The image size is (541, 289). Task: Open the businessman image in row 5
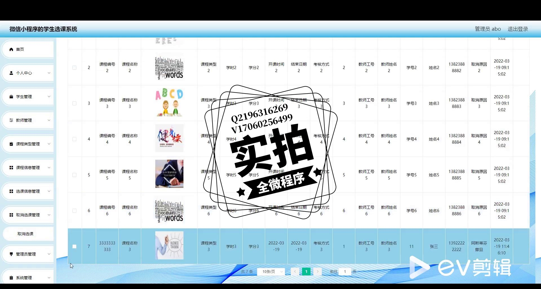169,174
